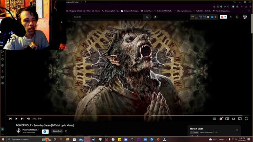Open Powerwolf Official channel avatar
Viewport: 253px width, 142px height.
coord(19,131)
